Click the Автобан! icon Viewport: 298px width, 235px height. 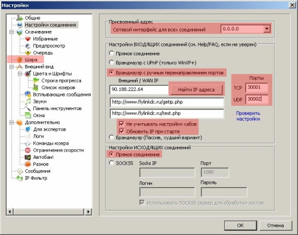coord(28,157)
